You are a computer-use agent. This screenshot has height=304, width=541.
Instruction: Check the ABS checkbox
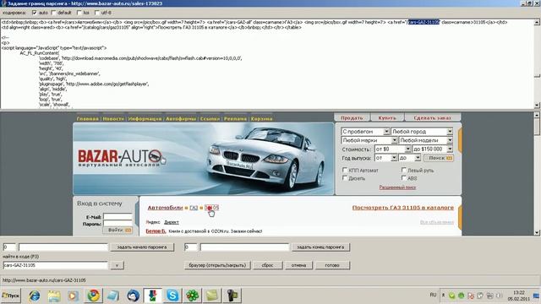[404, 178]
